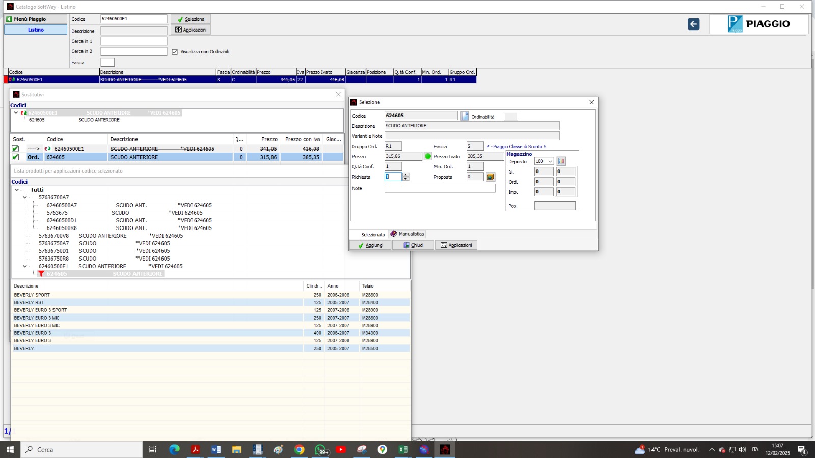Image resolution: width=815 pixels, height=458 pixels.
Task: Collapse the 57636700A7 tree branch
Action: (25, 197)
